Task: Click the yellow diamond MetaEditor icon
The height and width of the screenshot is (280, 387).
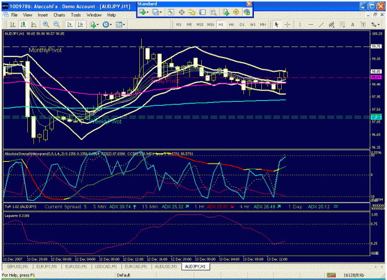Action: pos(236,12)
